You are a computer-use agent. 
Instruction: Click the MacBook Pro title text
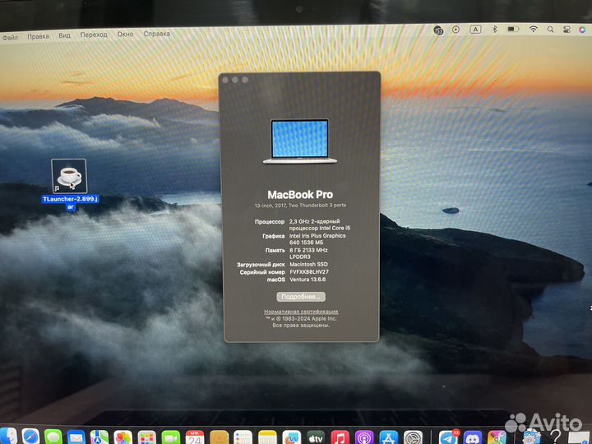pyautogui.click(x=300, y=195)
